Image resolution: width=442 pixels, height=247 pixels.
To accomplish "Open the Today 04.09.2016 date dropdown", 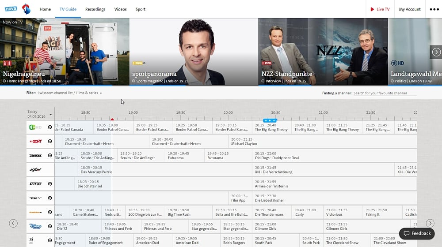I will tap(39, 114).
